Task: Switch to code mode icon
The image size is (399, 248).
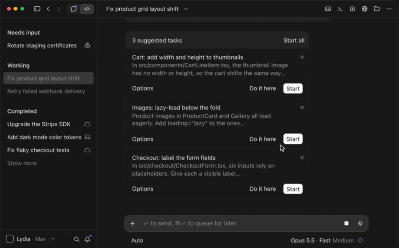Action: 87,9
